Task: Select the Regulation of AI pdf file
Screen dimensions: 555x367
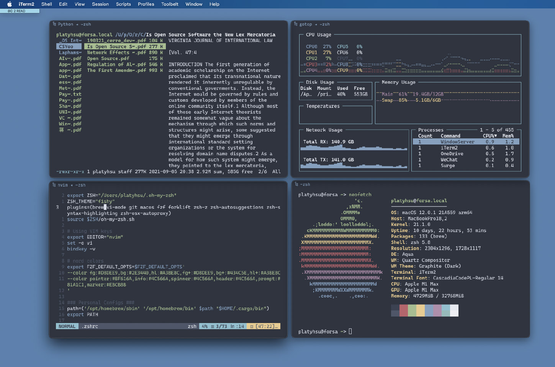Action: pos(116,65)
